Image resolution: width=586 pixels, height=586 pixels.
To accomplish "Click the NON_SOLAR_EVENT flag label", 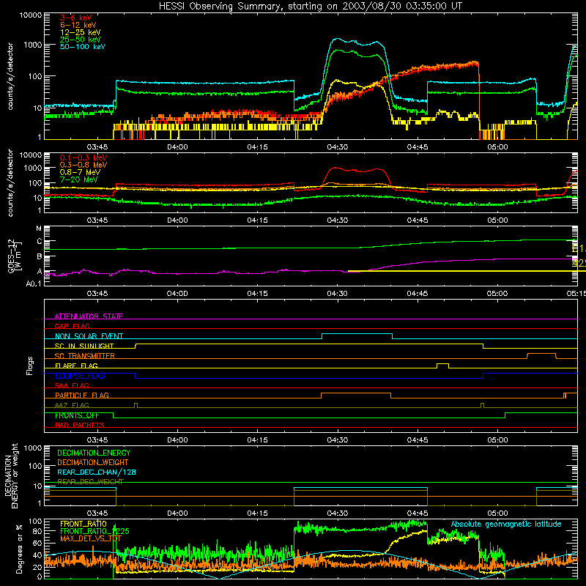I will [89, 336].
